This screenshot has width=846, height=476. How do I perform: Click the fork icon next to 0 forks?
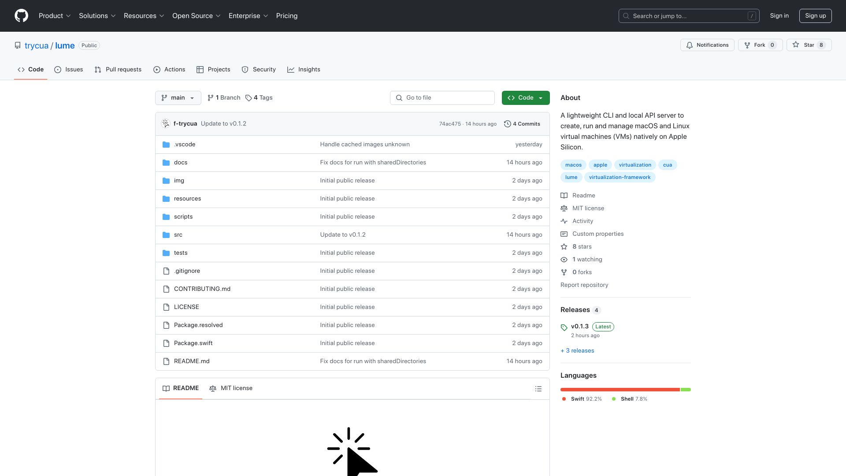point(564,272)
